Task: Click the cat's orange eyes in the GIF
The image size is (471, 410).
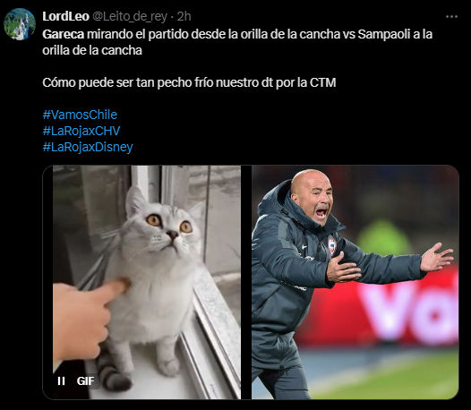Action: [169, 224]
